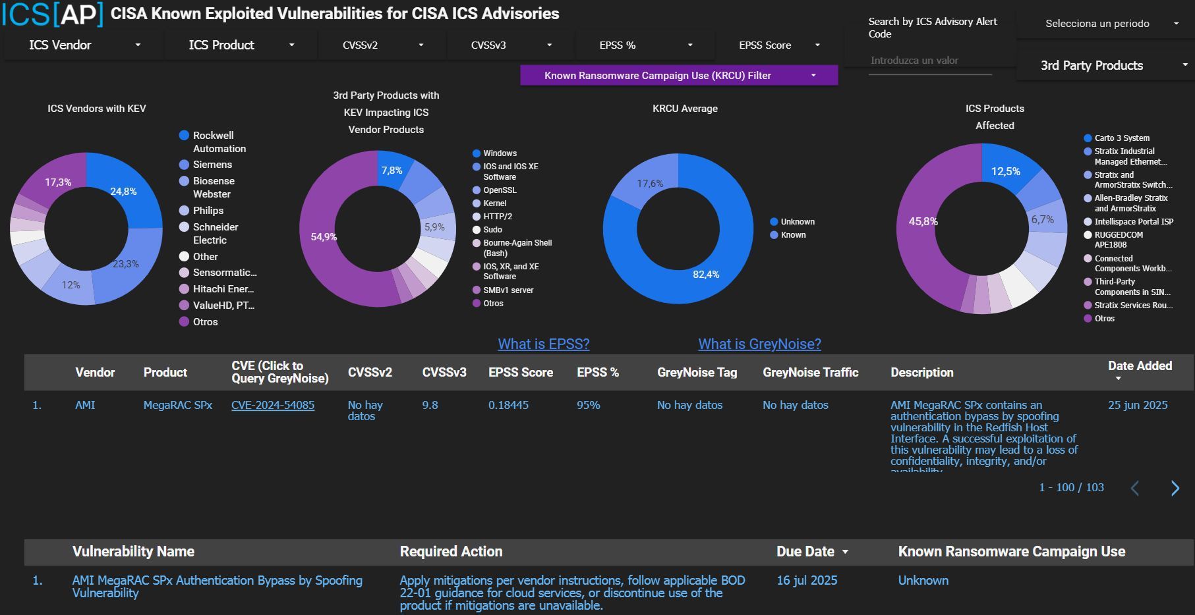Click the 17,6% Known KRCU slice
The image size is (1195, 615).
[x=650, y=184]
